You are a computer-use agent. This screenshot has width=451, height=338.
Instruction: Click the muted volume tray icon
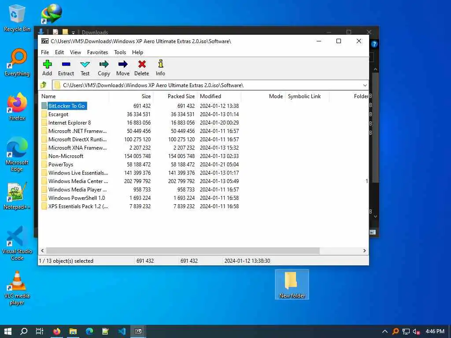[416, 331]
